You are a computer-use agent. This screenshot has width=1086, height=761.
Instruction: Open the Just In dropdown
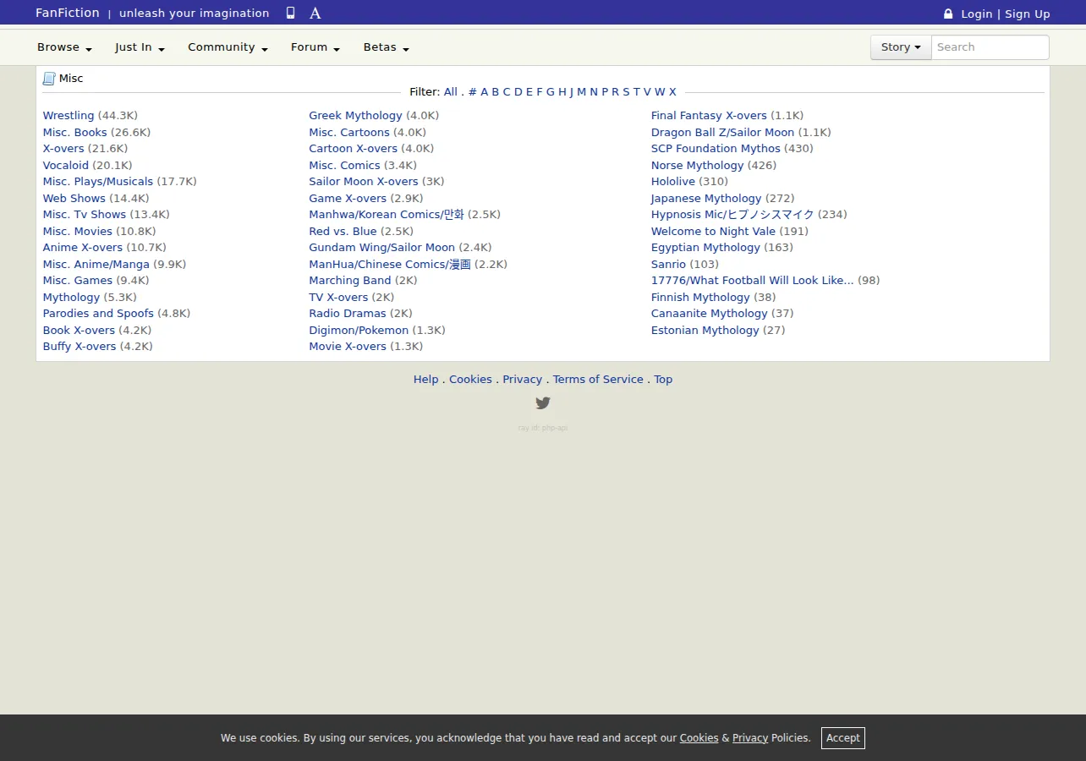pos(140,47)
